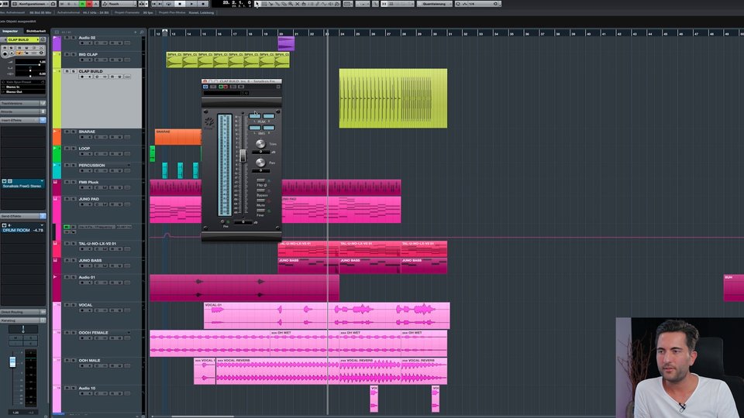Select the Mute X tool in toolbar

point(297,4)
